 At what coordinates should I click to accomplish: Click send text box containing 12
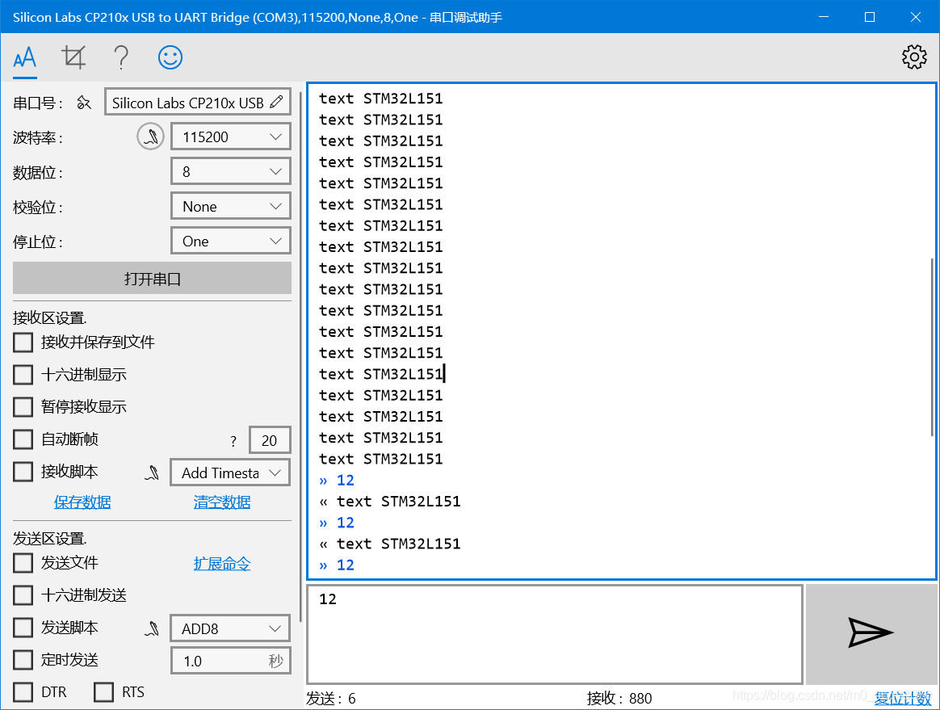pos(555,634)
